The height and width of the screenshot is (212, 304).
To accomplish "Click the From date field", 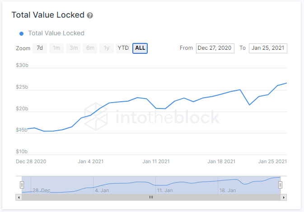I will coord(215,48).
